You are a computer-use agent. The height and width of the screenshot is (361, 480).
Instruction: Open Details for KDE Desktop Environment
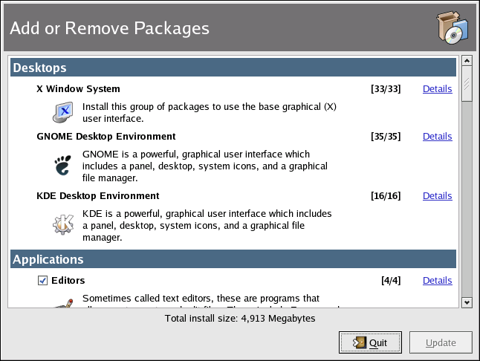point(437,196)
